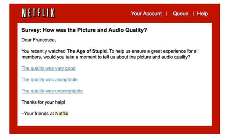Click the 'Thanks for your help!' line
227x138 pixels.
point(43,102)
